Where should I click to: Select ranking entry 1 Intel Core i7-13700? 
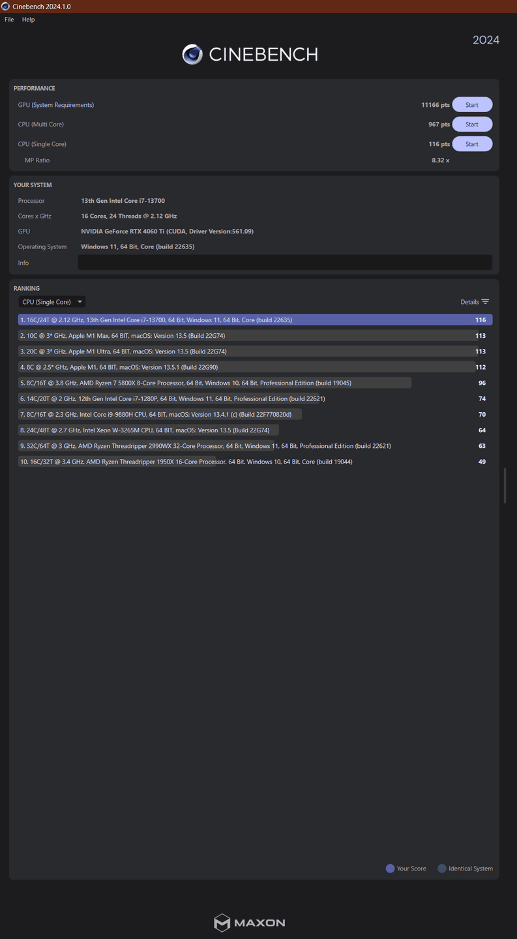pos(255,320)
